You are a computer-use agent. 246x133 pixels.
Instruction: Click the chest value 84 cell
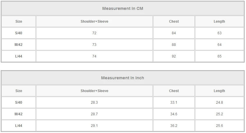(x=174, y=33)
